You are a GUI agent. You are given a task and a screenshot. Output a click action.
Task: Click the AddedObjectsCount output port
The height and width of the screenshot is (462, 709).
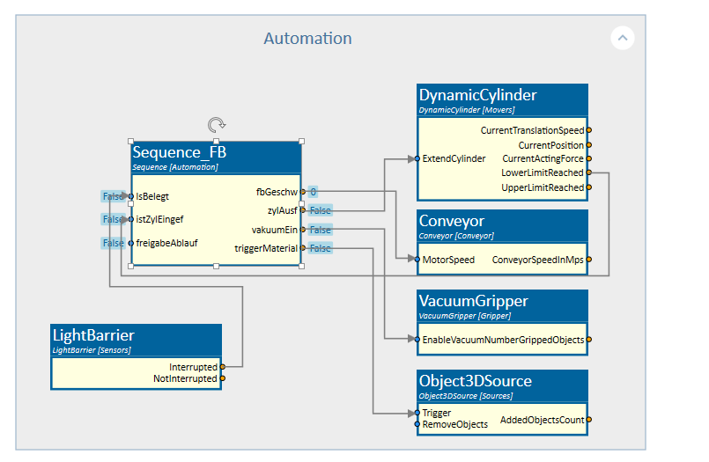point(589,420)
